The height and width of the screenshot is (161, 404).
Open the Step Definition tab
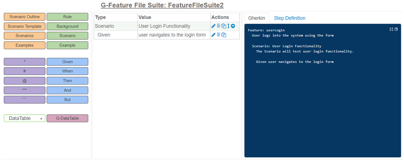[290, 18]
